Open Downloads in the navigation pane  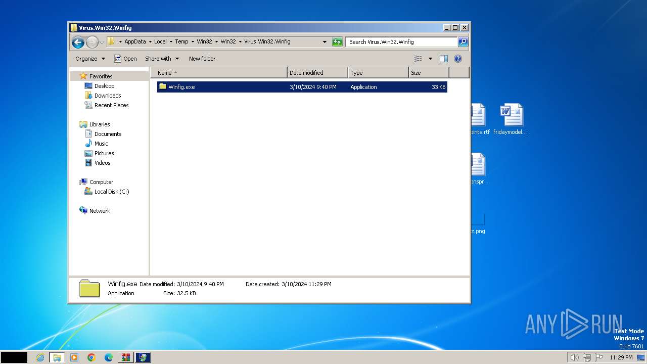coord(108,96)
